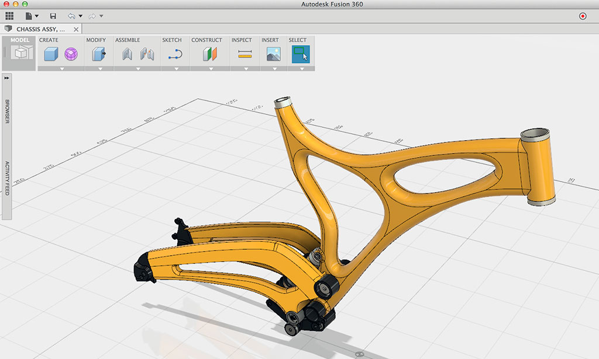This screenshot has height=359, width=599.
Task: Save the current design
Action: click(53, 16)
